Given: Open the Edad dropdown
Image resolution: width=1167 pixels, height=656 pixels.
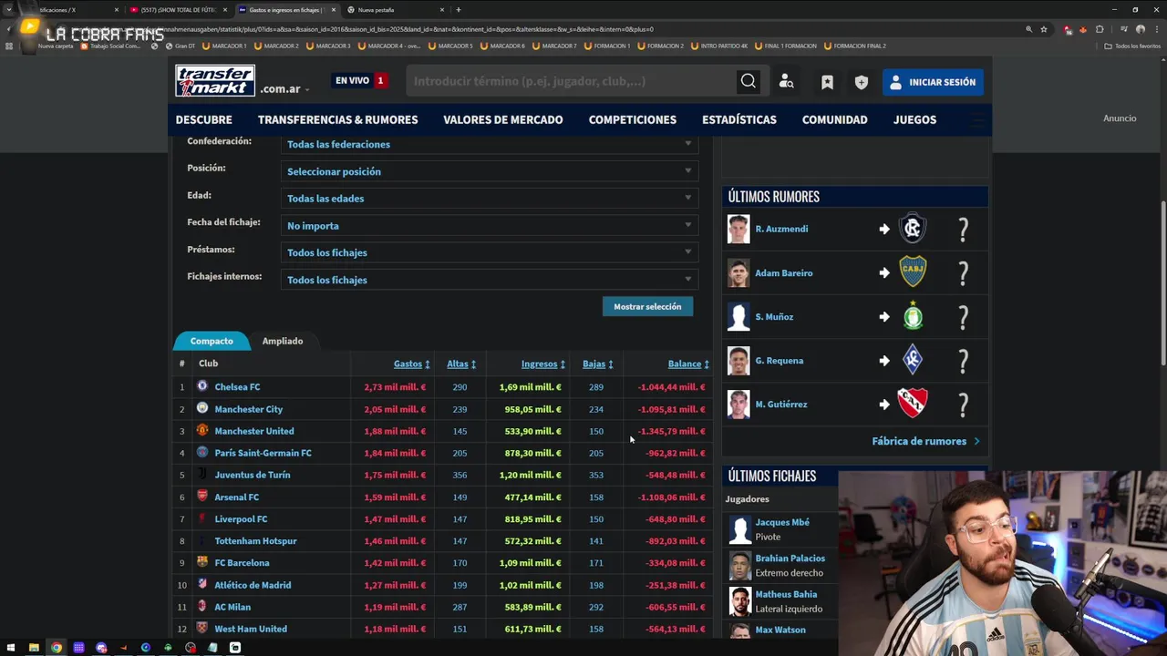Looking at the screenshot, I should [x=489, y=199].
